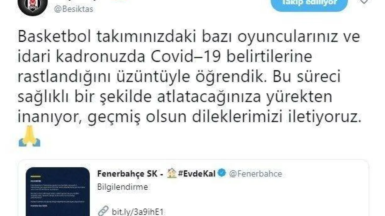This screenshot has width=385, height=216.
Task: Open the quoted tweet's dark image thumbnail
Action: click(x=58, y=192)
